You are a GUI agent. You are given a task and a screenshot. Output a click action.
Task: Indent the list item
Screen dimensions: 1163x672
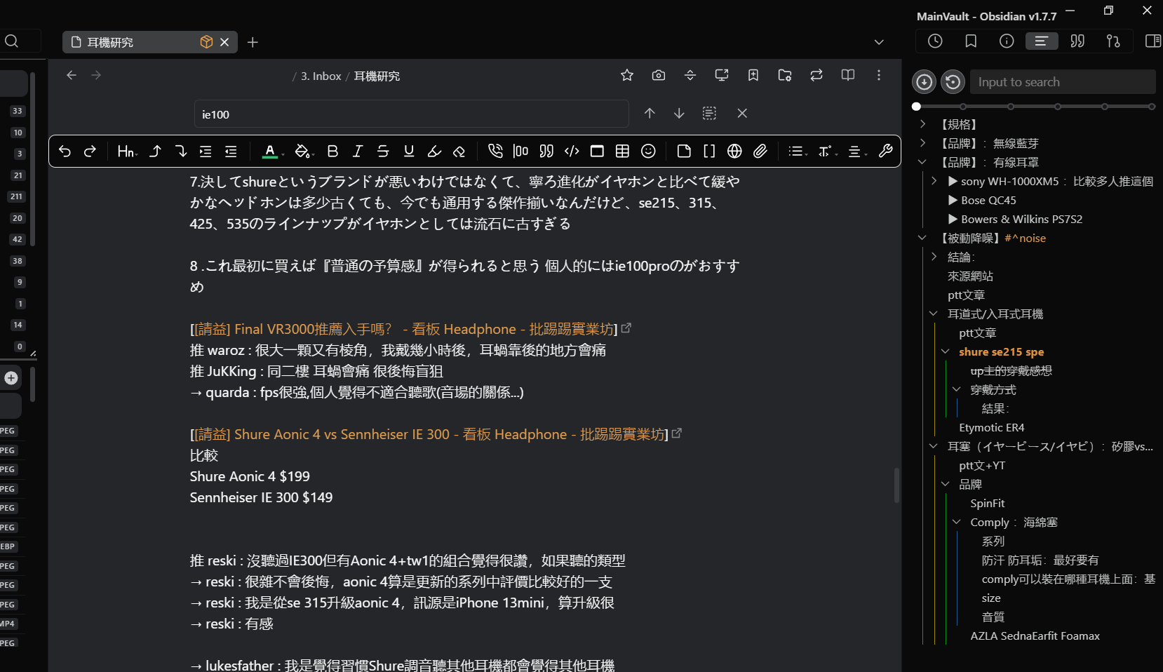pyautogui.click(x=206, y=151)
